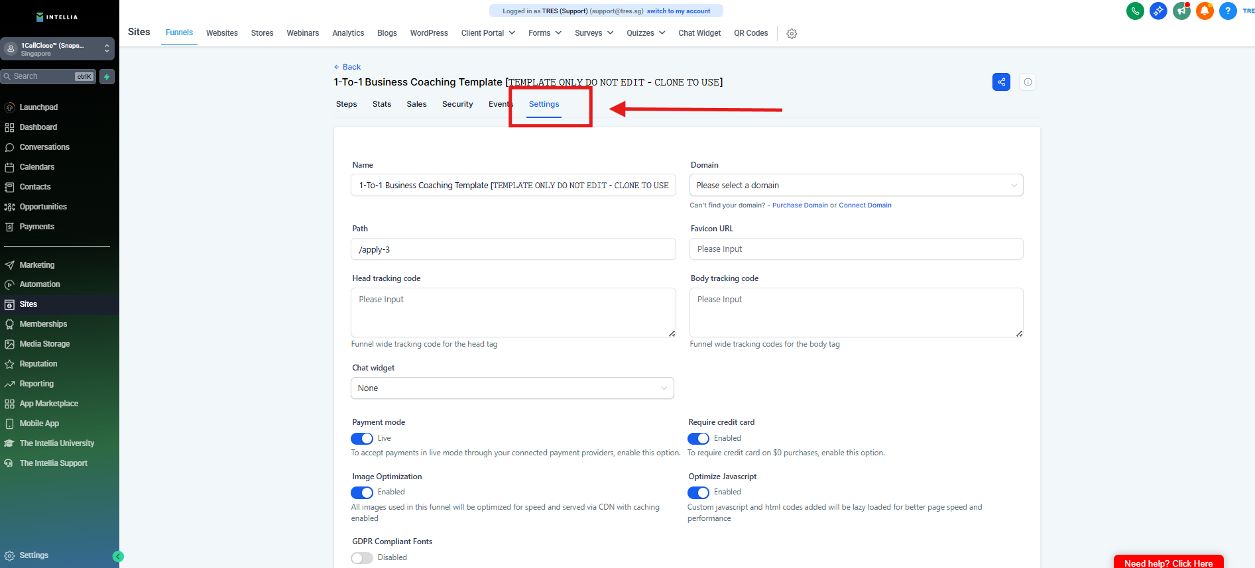The width and height of the screenshot is (1255, 568).
Task: Click the Need help? Click Here button
Action: pyautogui.click(x=1169, y=562)
